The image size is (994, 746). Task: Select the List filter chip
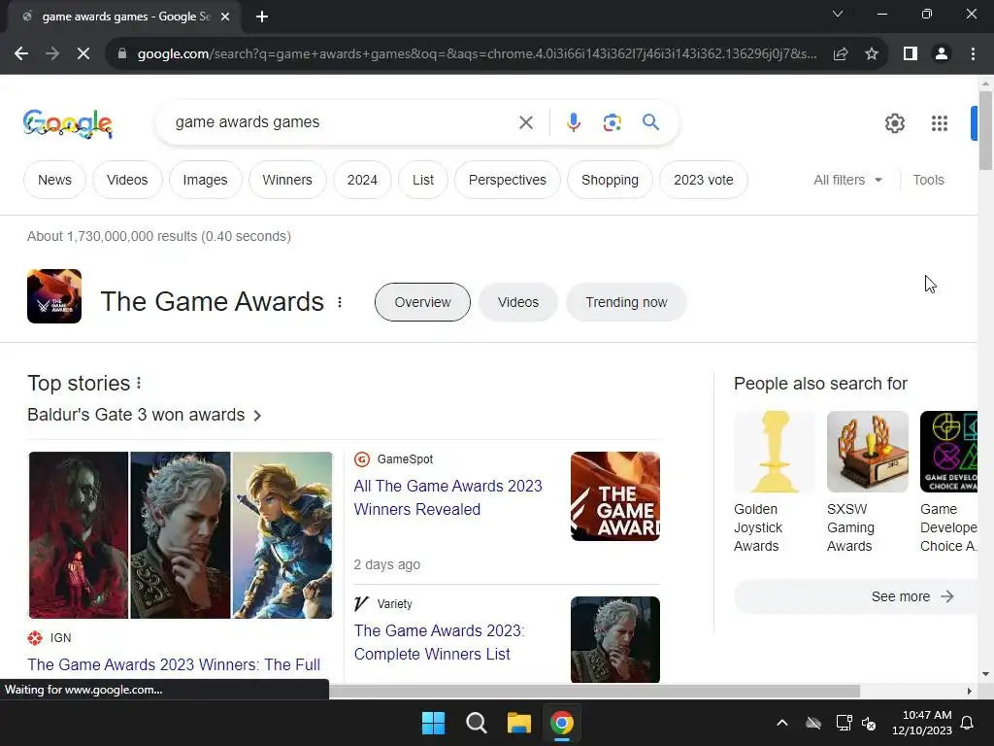pos(423,180)
